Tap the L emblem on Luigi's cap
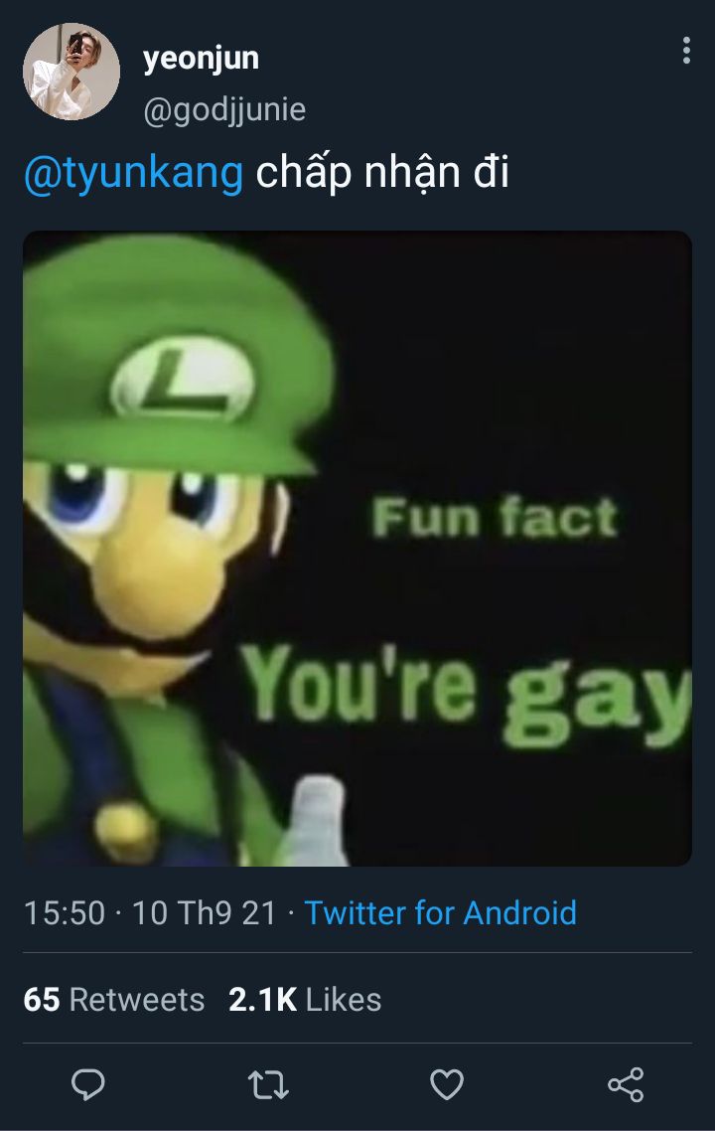 click(182, 380)
